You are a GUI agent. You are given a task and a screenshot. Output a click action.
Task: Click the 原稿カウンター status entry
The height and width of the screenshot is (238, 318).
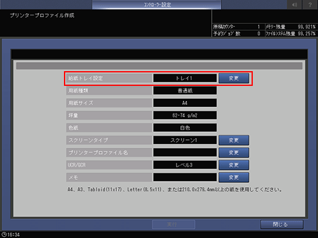[238, 27]
